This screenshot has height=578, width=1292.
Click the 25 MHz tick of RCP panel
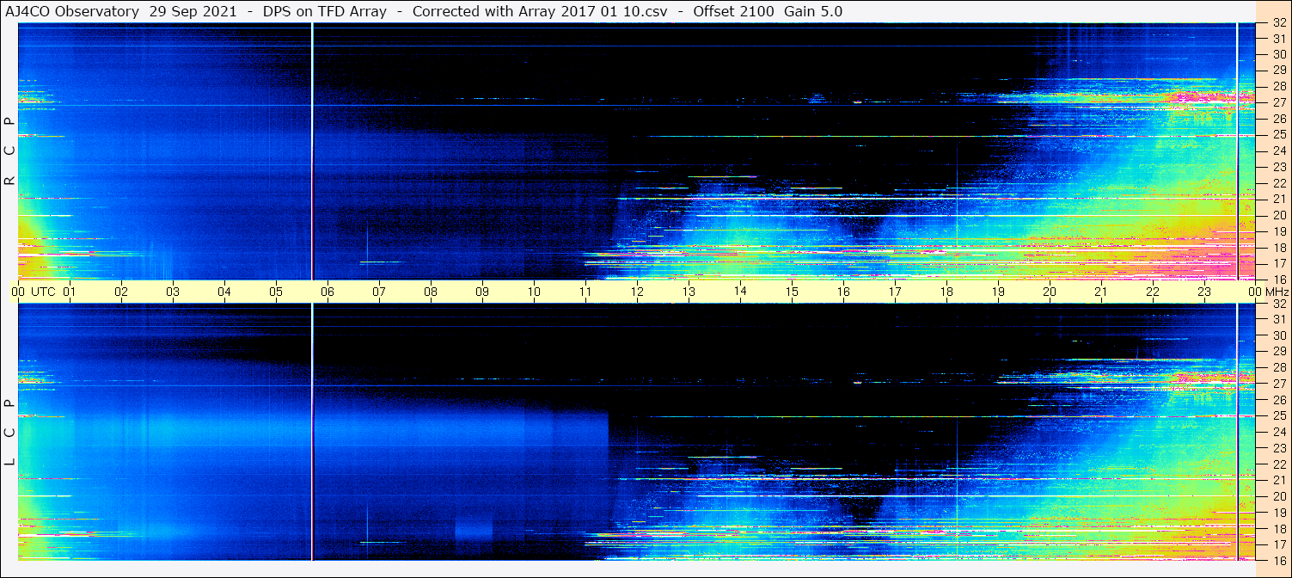(x=1278, y=135)
